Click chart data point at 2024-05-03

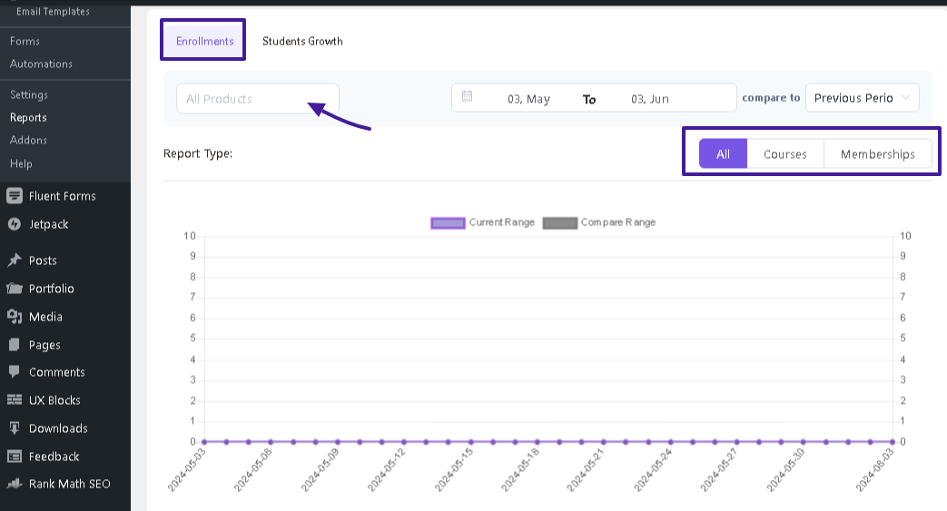(x=204, y=441)
